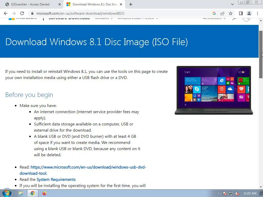Launch Firefox from the taskbar
The height and width of the screenshot is (197, 263).
pyautogui.click(x=44, y=193)
